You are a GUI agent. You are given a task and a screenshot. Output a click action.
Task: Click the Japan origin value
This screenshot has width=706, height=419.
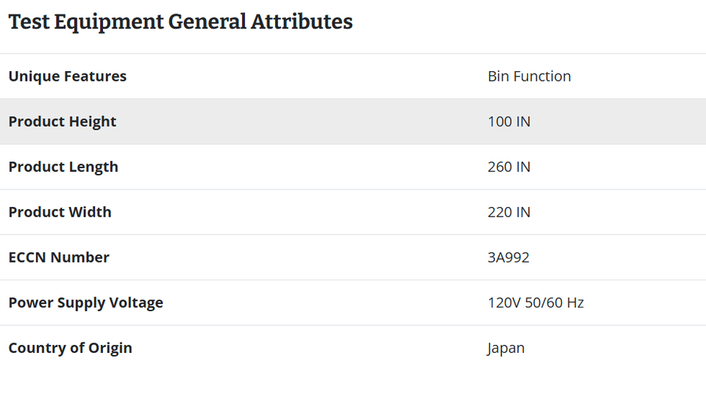[506, 349]
